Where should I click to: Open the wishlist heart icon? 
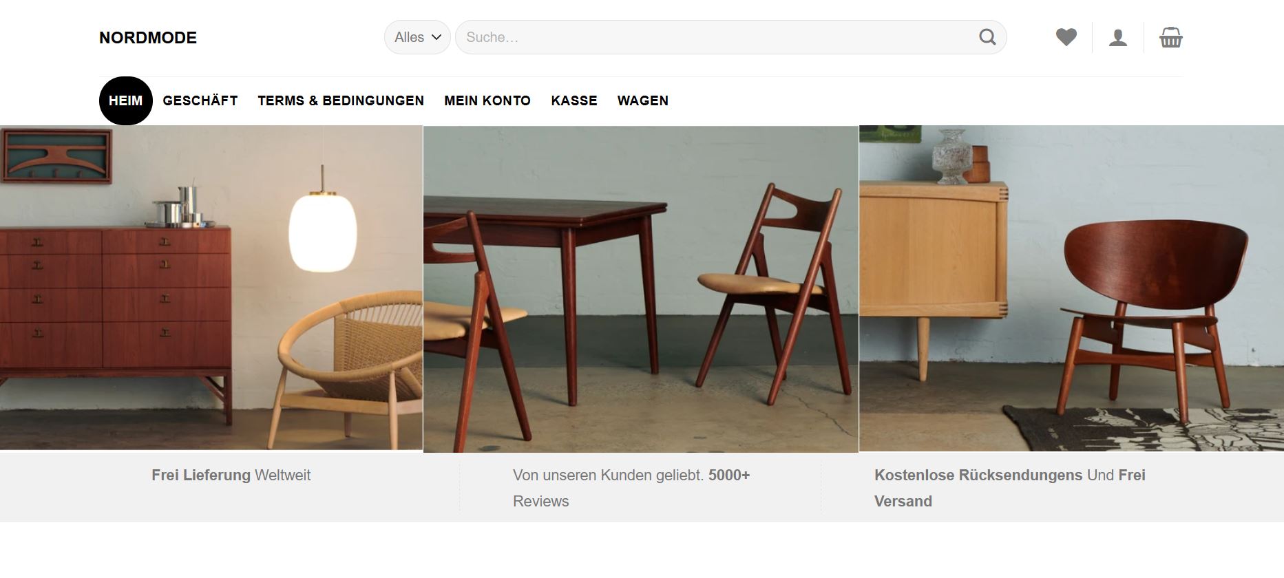pos(1066,37)
